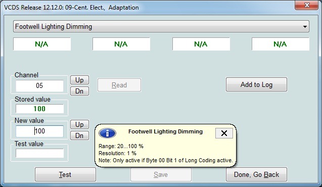Click the Channel input field

(39, 85)
